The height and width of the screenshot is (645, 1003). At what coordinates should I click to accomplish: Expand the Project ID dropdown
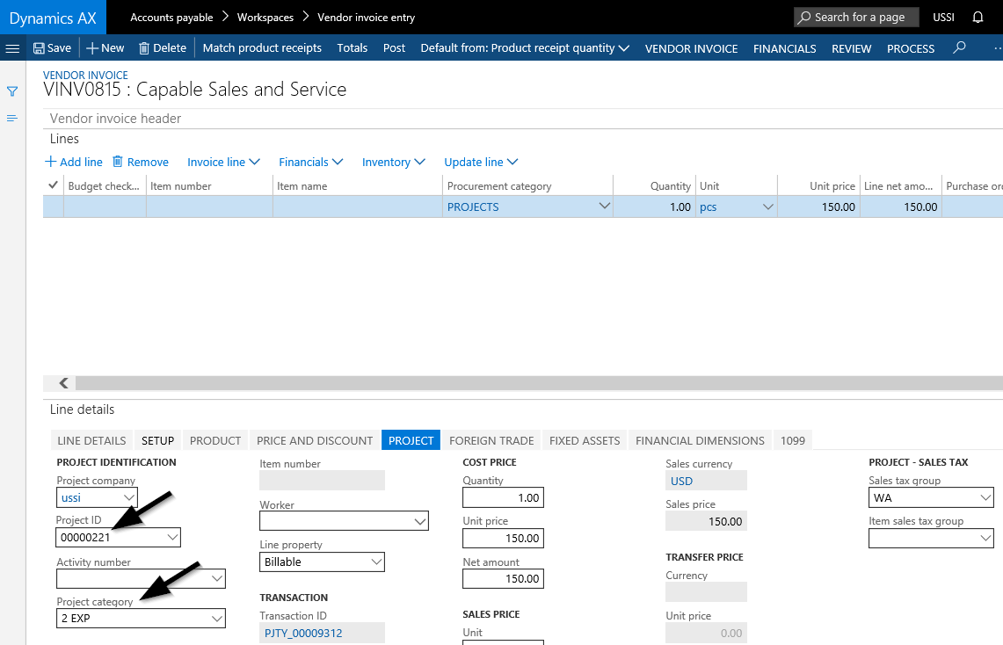click(x=172, y=537)
